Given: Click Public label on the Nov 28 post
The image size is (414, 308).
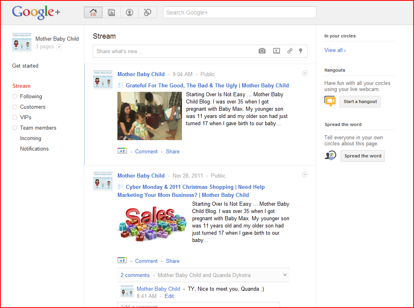Looking at the screenshot, I should click(218, 176).
